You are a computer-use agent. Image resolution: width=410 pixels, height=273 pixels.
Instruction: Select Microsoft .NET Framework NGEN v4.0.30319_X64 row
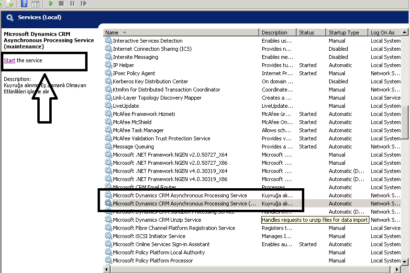[252, 171]
